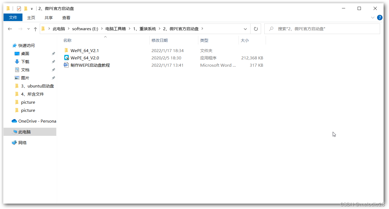The height and width of the screenshot is (209, 389).
Task: Click the size value 212,368 KB
Action: [x=252, y=58]
